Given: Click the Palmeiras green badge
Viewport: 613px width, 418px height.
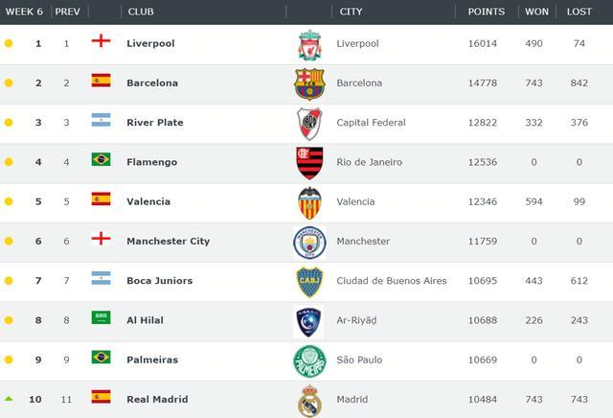Looking at the screenshot, I should pyautogui.click(x=309, y=361).
